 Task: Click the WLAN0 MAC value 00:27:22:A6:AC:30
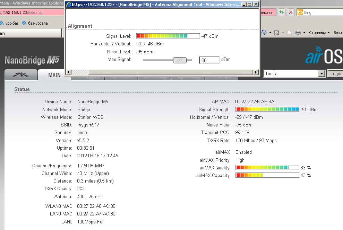pyautogui.click(x=96, y=206)
